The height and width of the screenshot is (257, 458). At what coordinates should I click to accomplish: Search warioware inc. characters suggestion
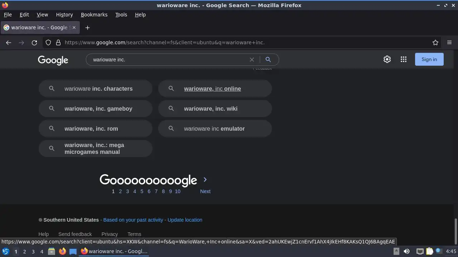point(96,89)
